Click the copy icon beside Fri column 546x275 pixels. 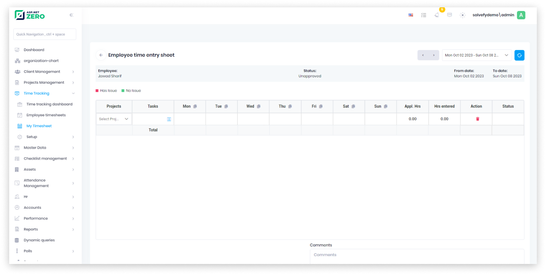tap(322, 107)
